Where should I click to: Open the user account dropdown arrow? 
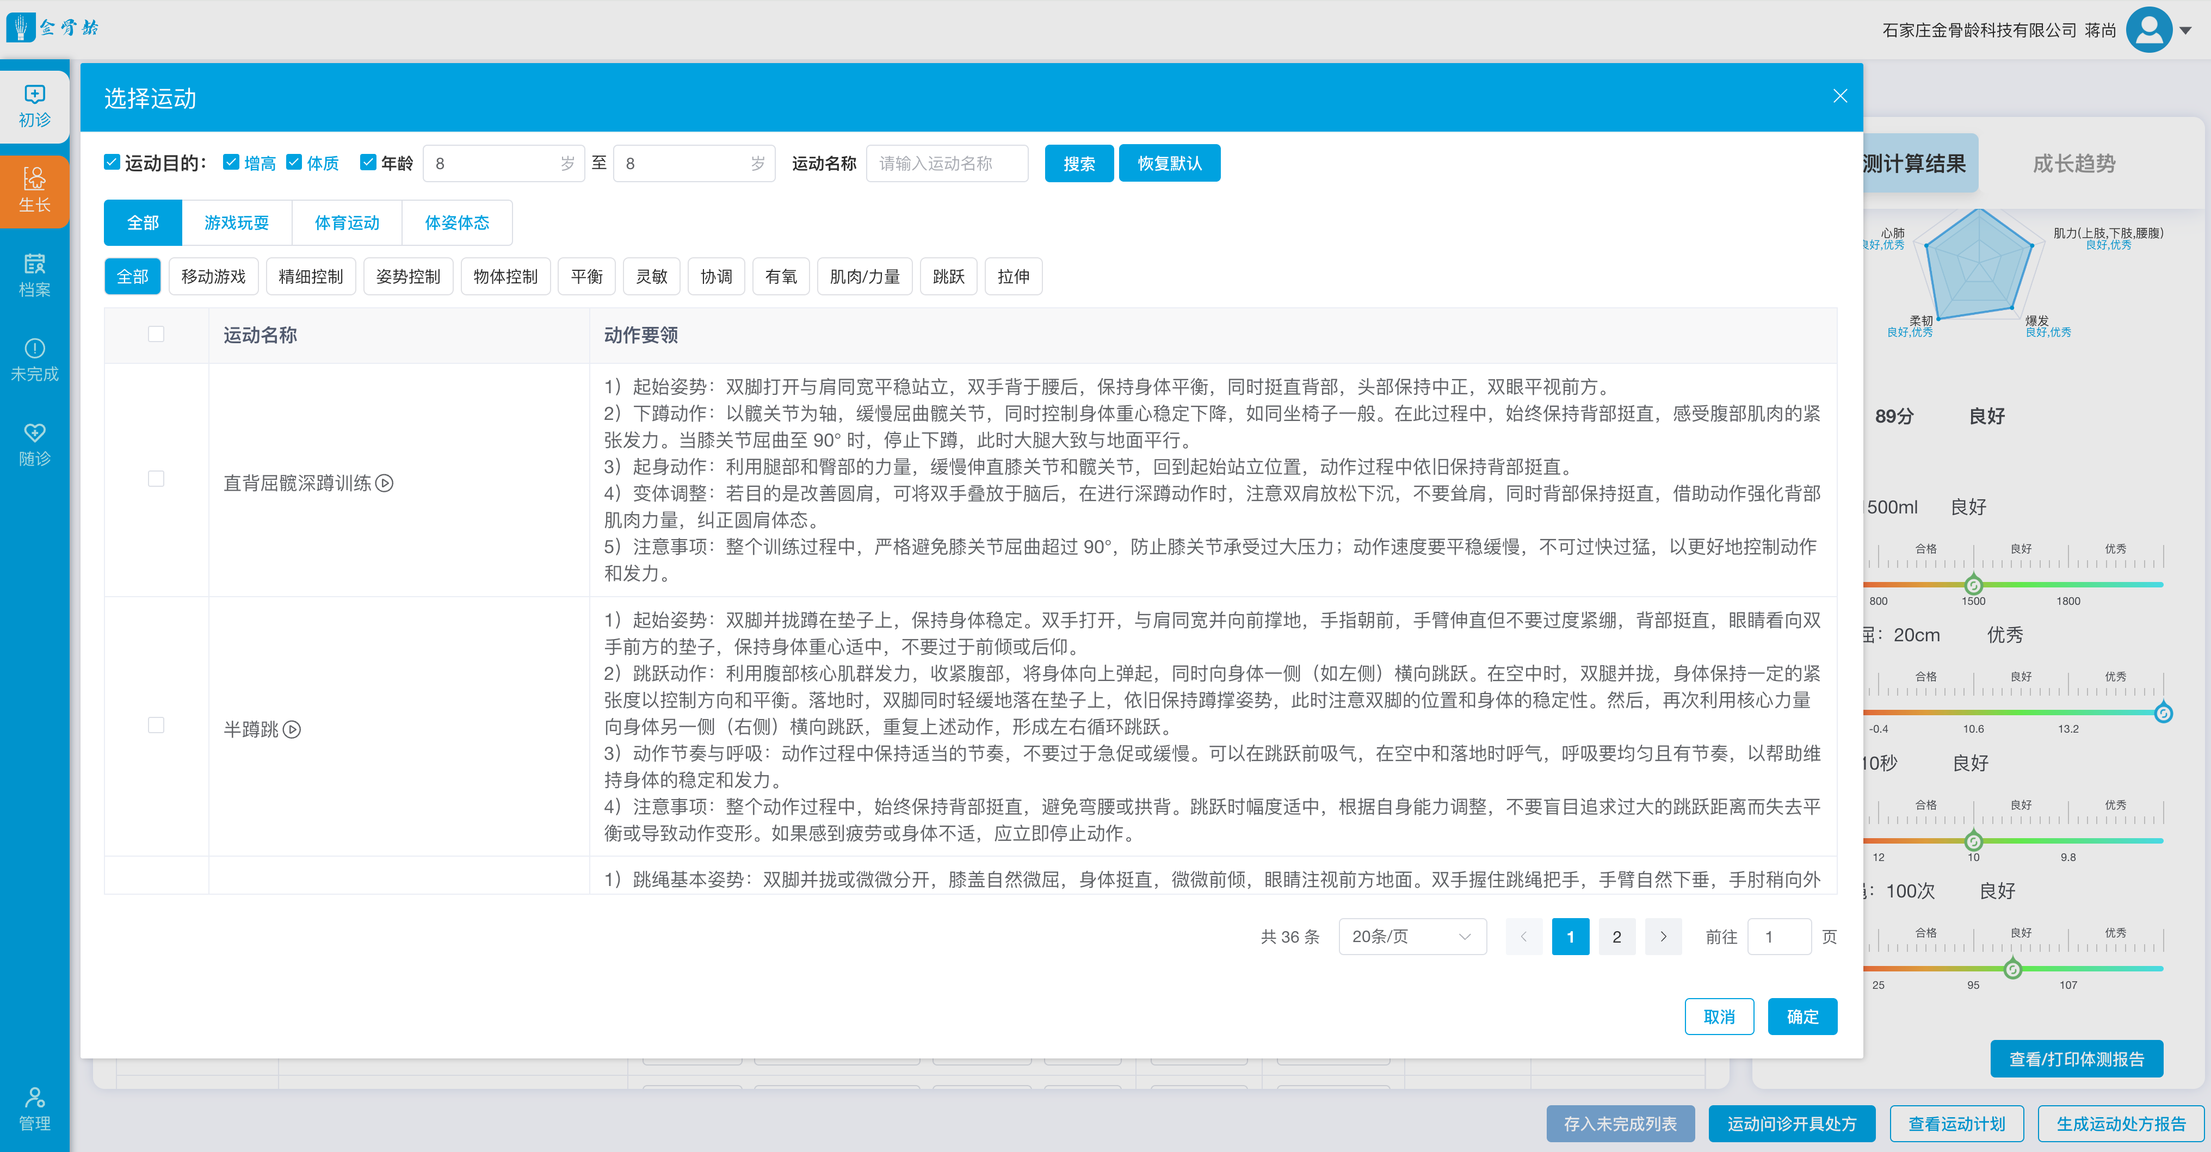(2186, 30)
